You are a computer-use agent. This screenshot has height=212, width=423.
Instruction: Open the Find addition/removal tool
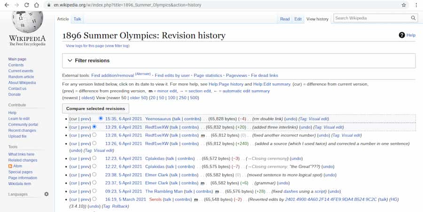[112, 76]
